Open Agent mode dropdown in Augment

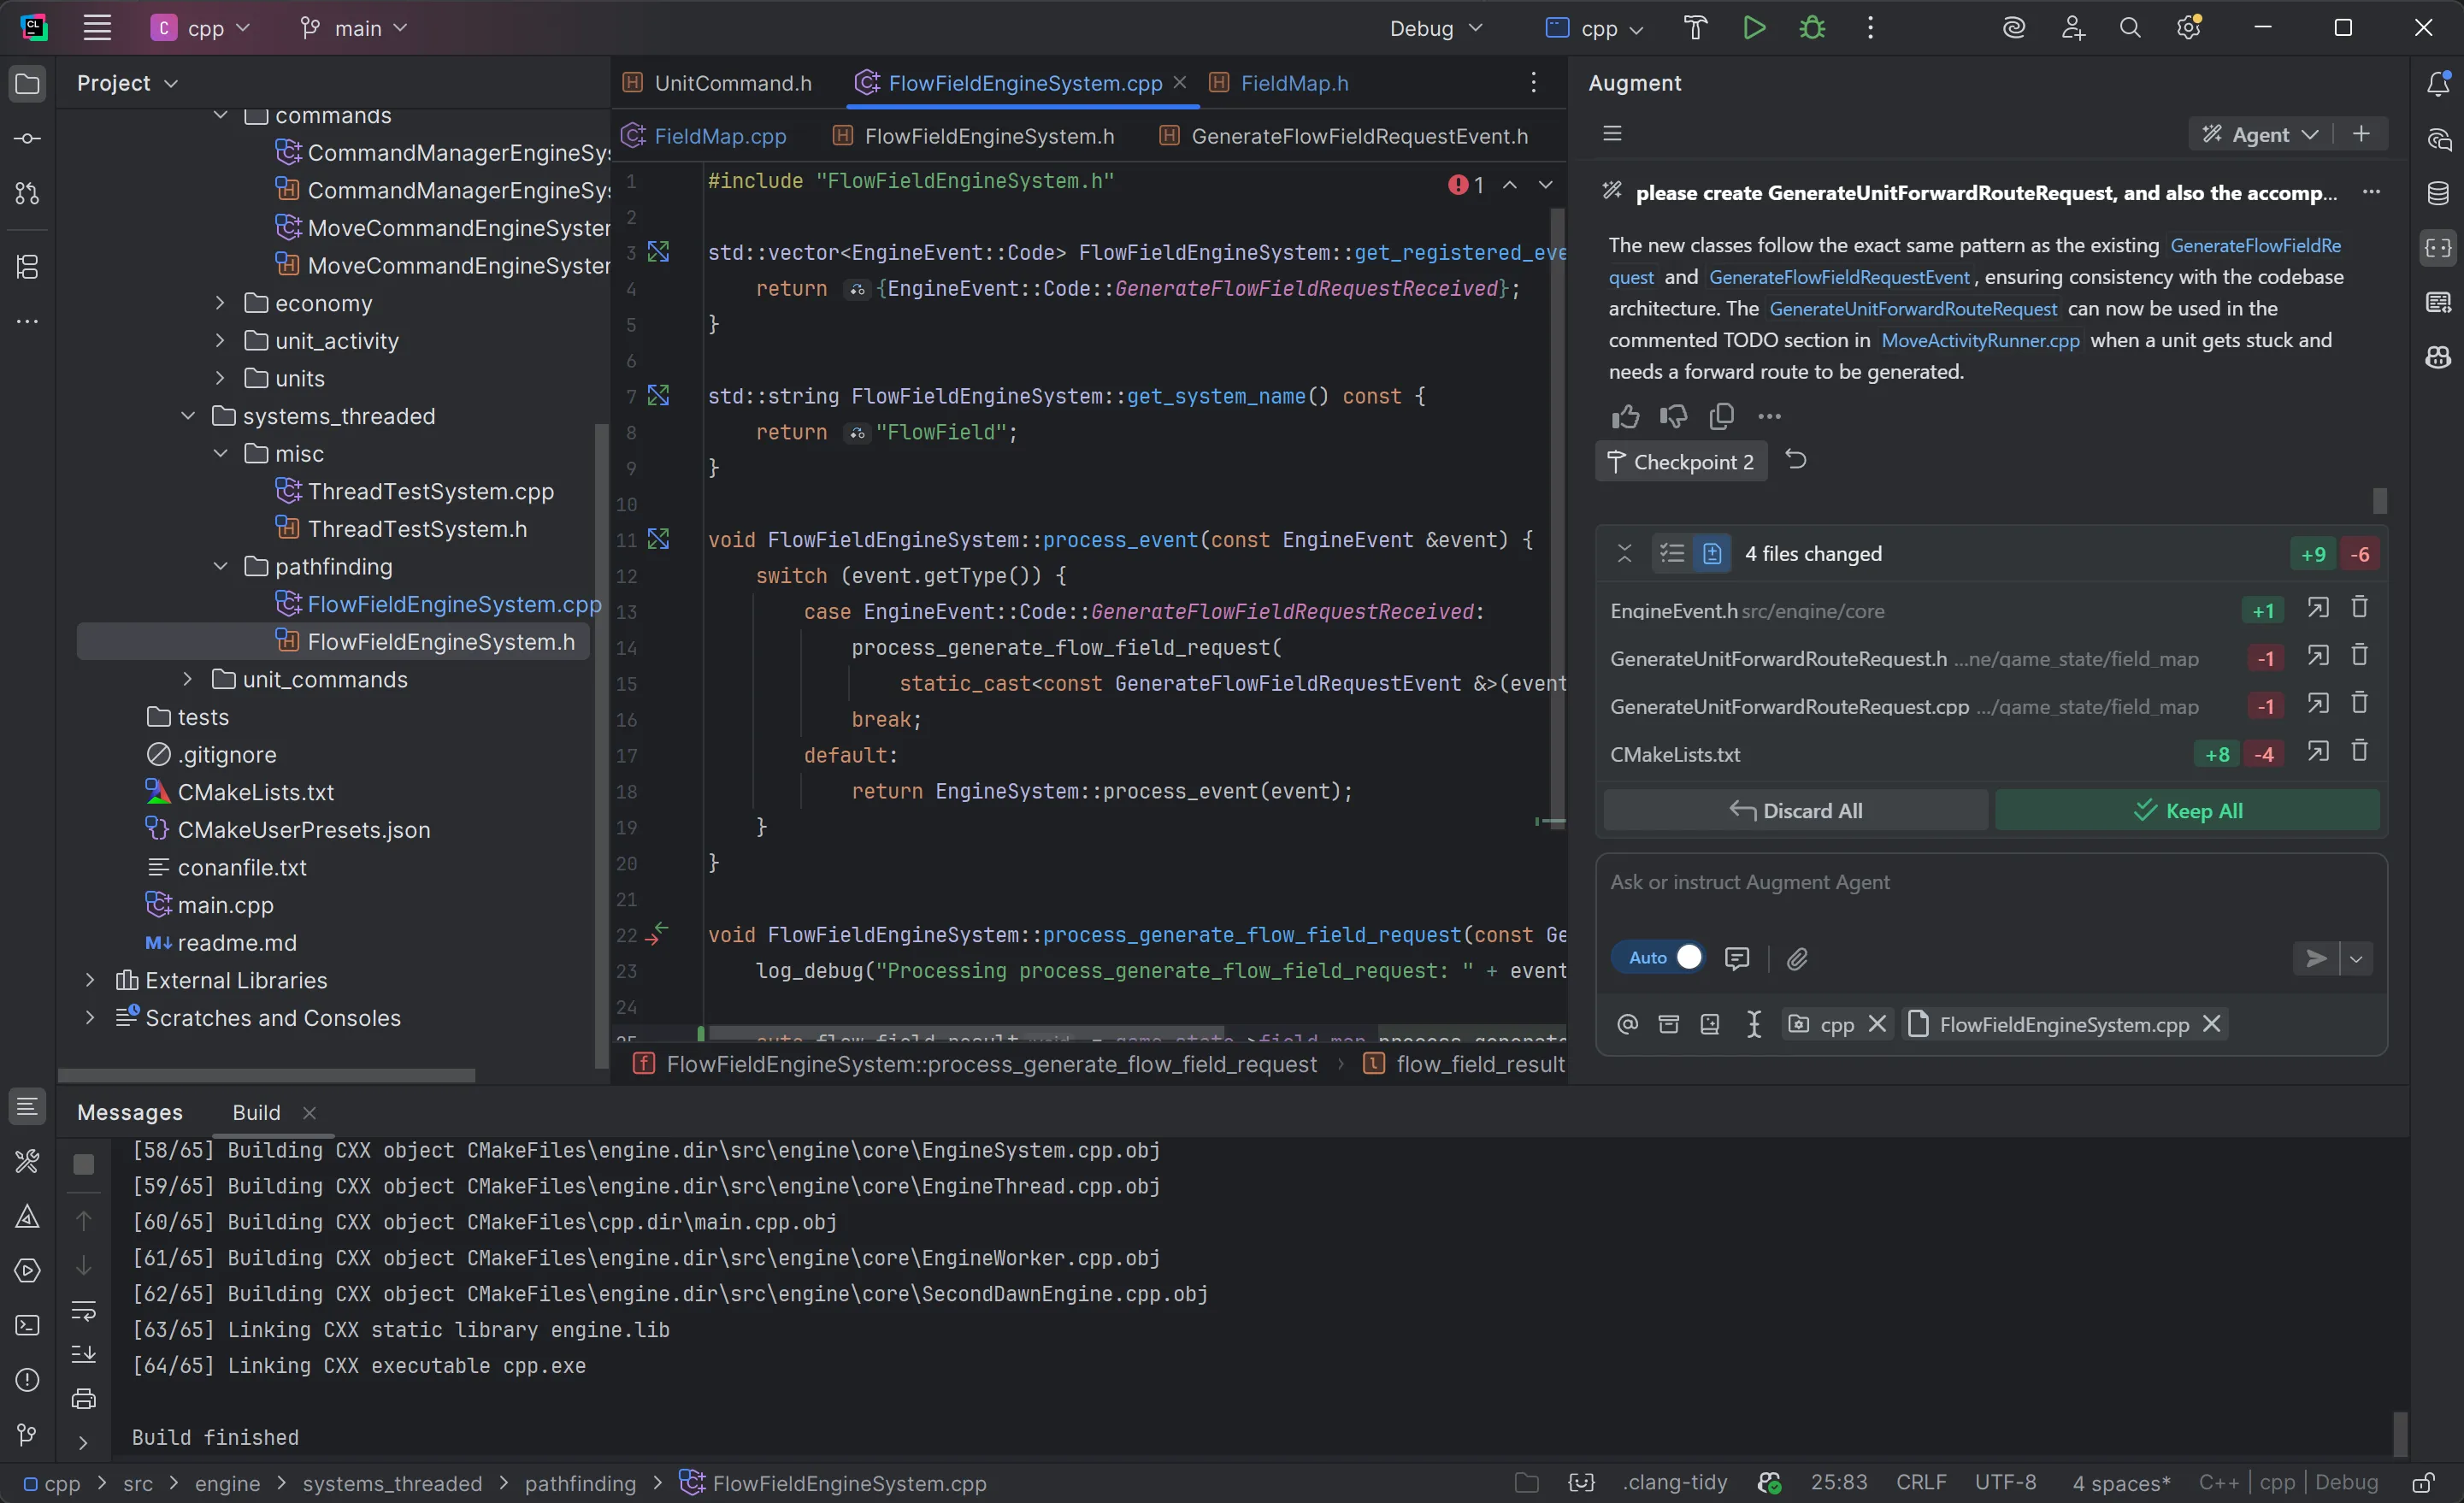pos(2260,134)
